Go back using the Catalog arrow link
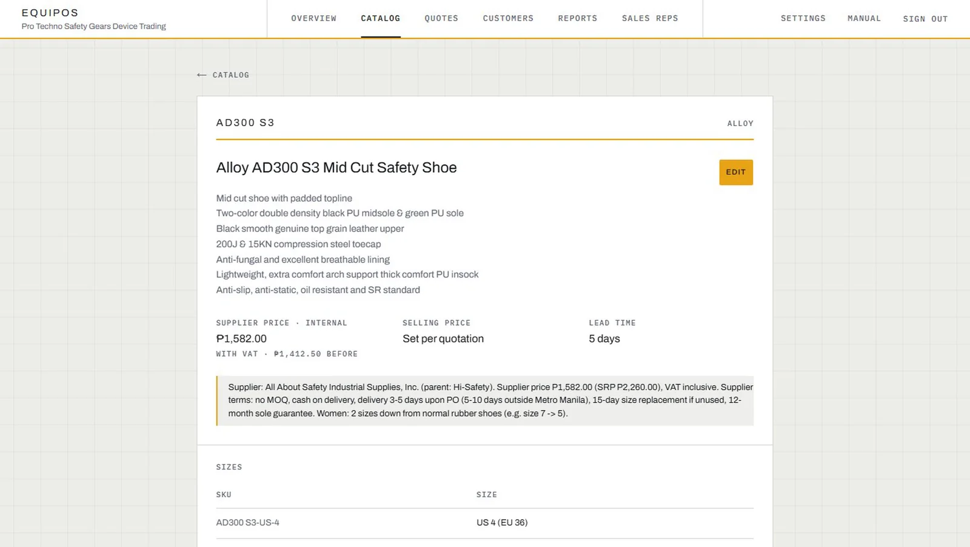The width and height of the screenshot is (970, 547). coord(223,75)
